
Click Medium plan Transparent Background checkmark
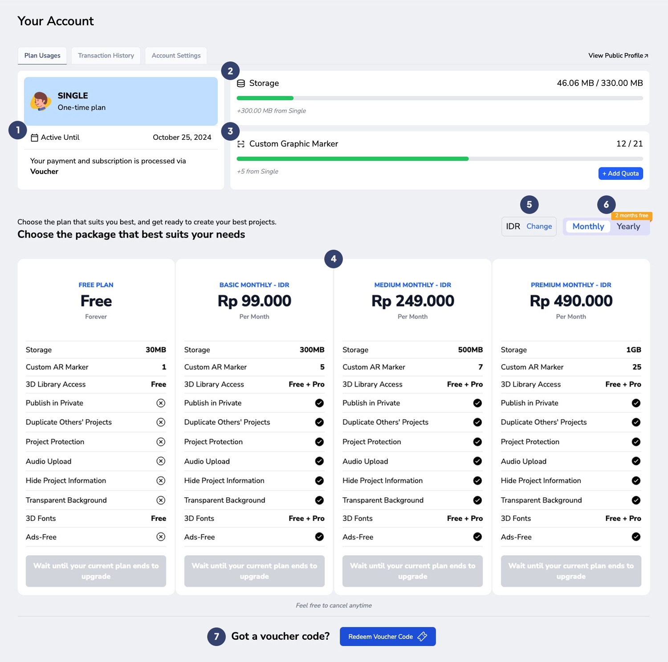coord(477,500)
